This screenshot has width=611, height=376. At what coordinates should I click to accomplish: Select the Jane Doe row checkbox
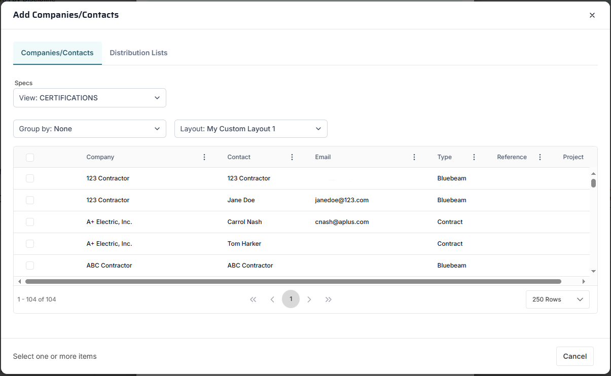tap(30, 200)
